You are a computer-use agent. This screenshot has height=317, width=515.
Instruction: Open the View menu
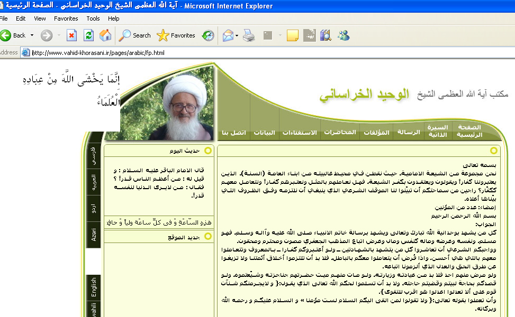40,18
